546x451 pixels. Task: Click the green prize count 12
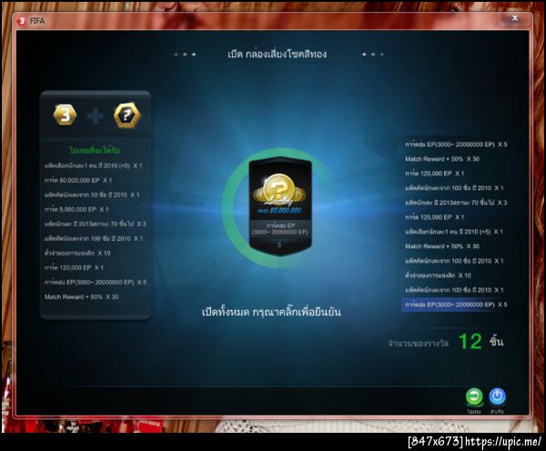pyautogui.click(x=470, y=341)
